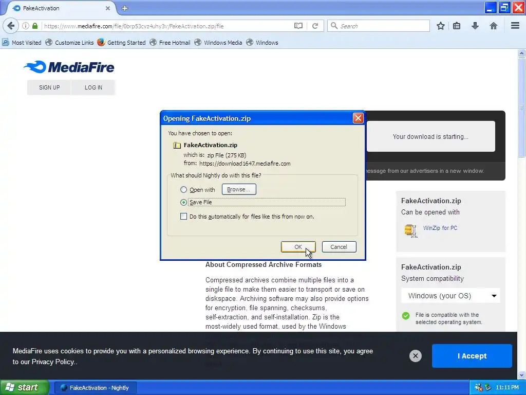Click FakeActivation - Nightly taskbar button
526x395 pixels.
point(95,388)
